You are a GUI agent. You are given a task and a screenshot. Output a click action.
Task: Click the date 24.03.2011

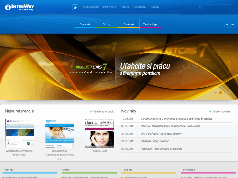(x=128, y=134)
